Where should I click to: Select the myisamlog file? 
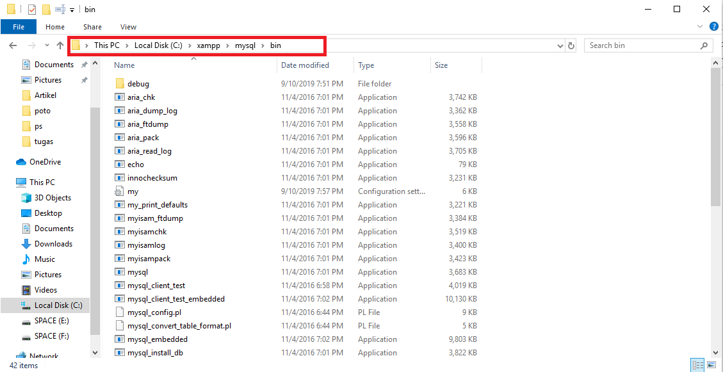(146, 245)
